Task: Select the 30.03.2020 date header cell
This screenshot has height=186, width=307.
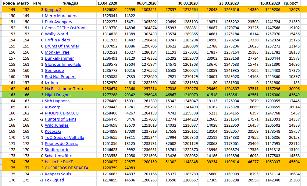Action: pos(188,3)
